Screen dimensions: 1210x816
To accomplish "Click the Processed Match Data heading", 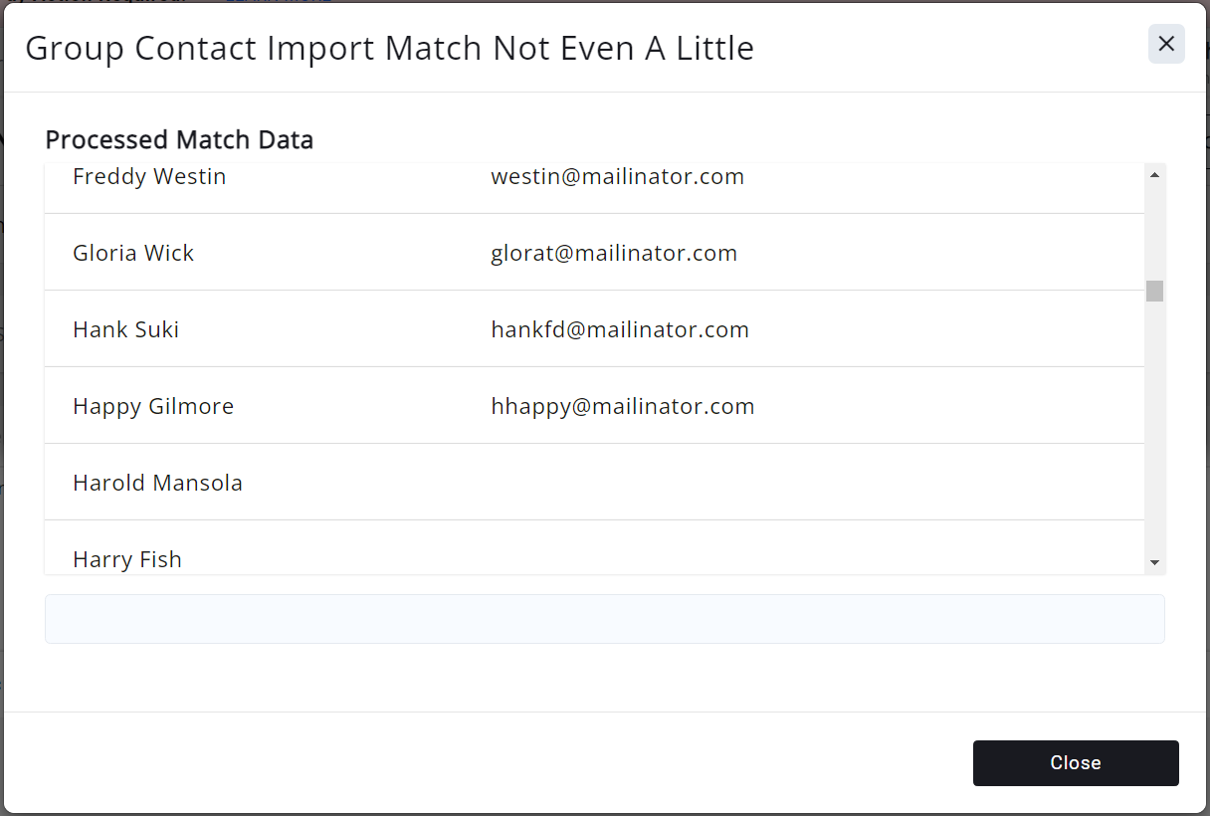I will [x=179, y=140].
